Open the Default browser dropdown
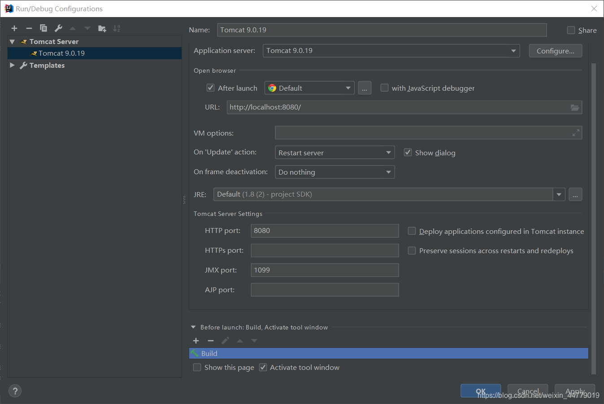Screen dimensions: 604x404 pyautogui.click(x=309, y=88)
